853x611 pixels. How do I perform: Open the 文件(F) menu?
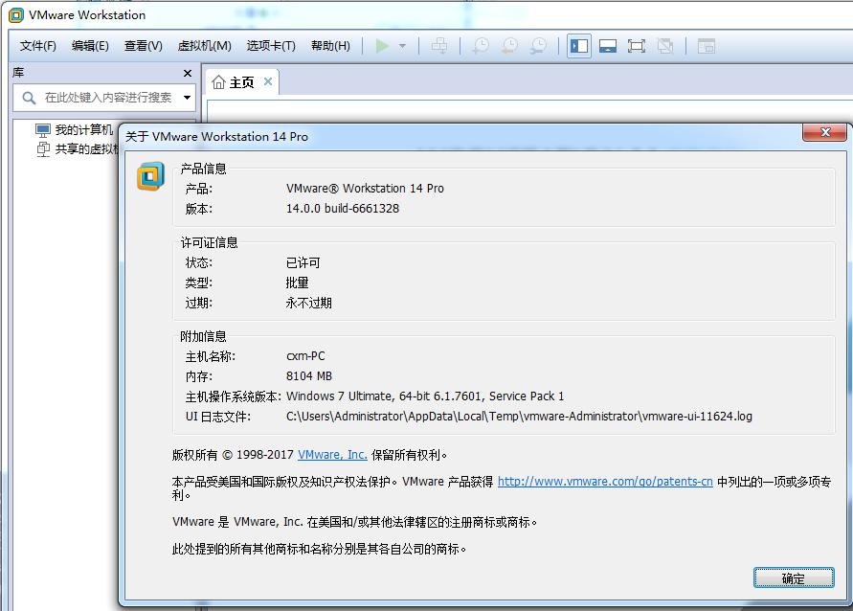(x=38, y=46)
